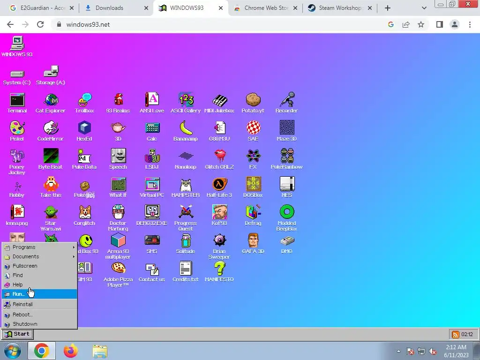The height and width of the screenshot is (360, 480).
Task: Select Fullscreen in the Start menu
Action: pyautogui.click(x=39, y=266)
